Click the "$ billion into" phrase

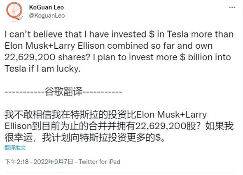click(206, 57)
